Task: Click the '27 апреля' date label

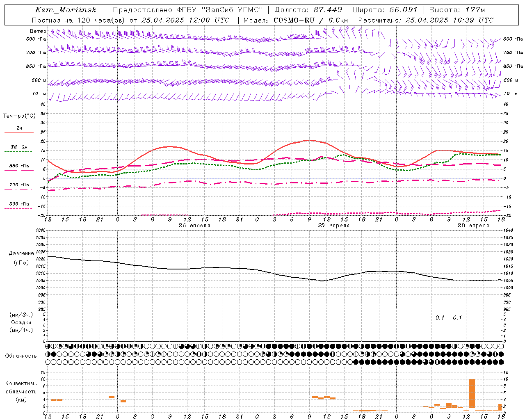Action: pyautogui.click(x=334, y=226)
